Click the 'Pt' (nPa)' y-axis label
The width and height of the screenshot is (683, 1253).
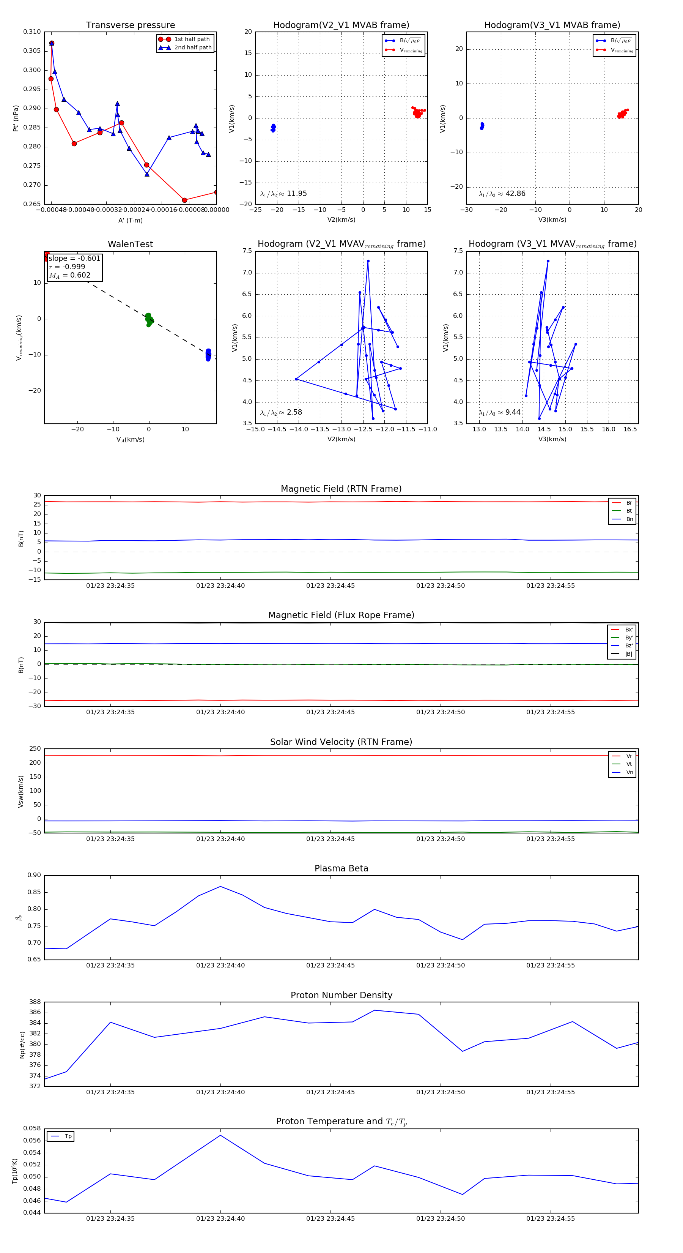[x=16, y=118]
